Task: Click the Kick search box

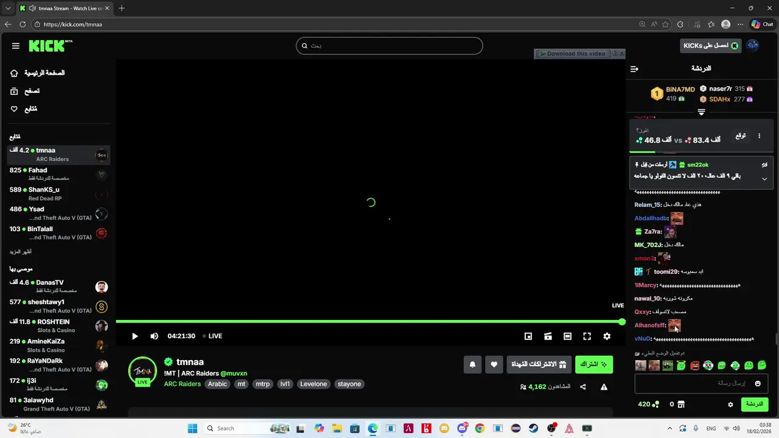Action: pyautogui.click(x=389, y=46)
